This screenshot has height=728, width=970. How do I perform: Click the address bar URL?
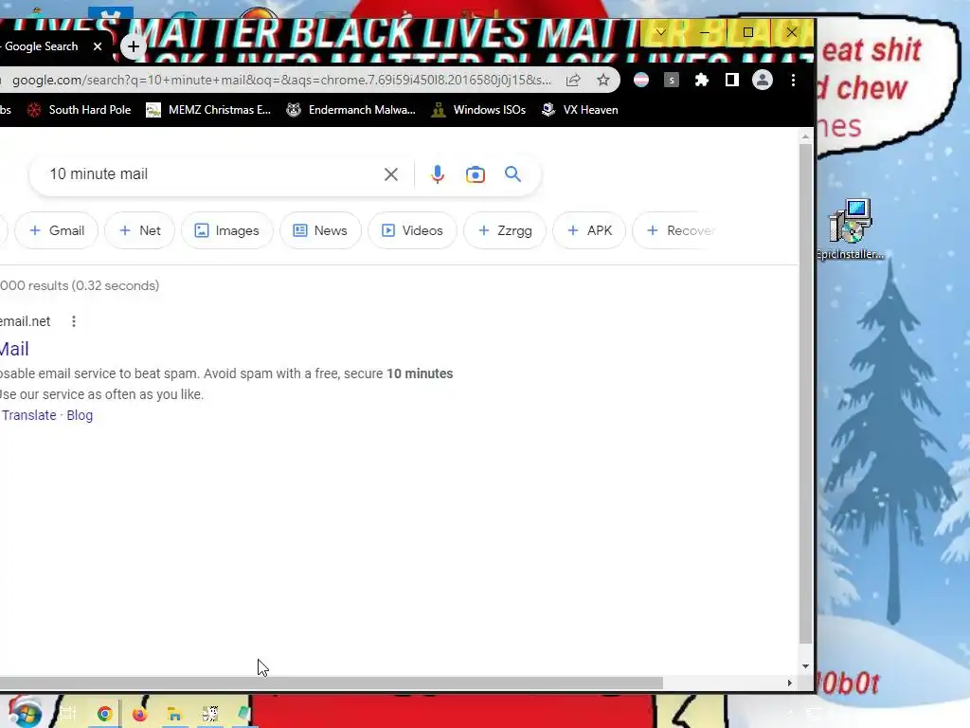(281, 80)
